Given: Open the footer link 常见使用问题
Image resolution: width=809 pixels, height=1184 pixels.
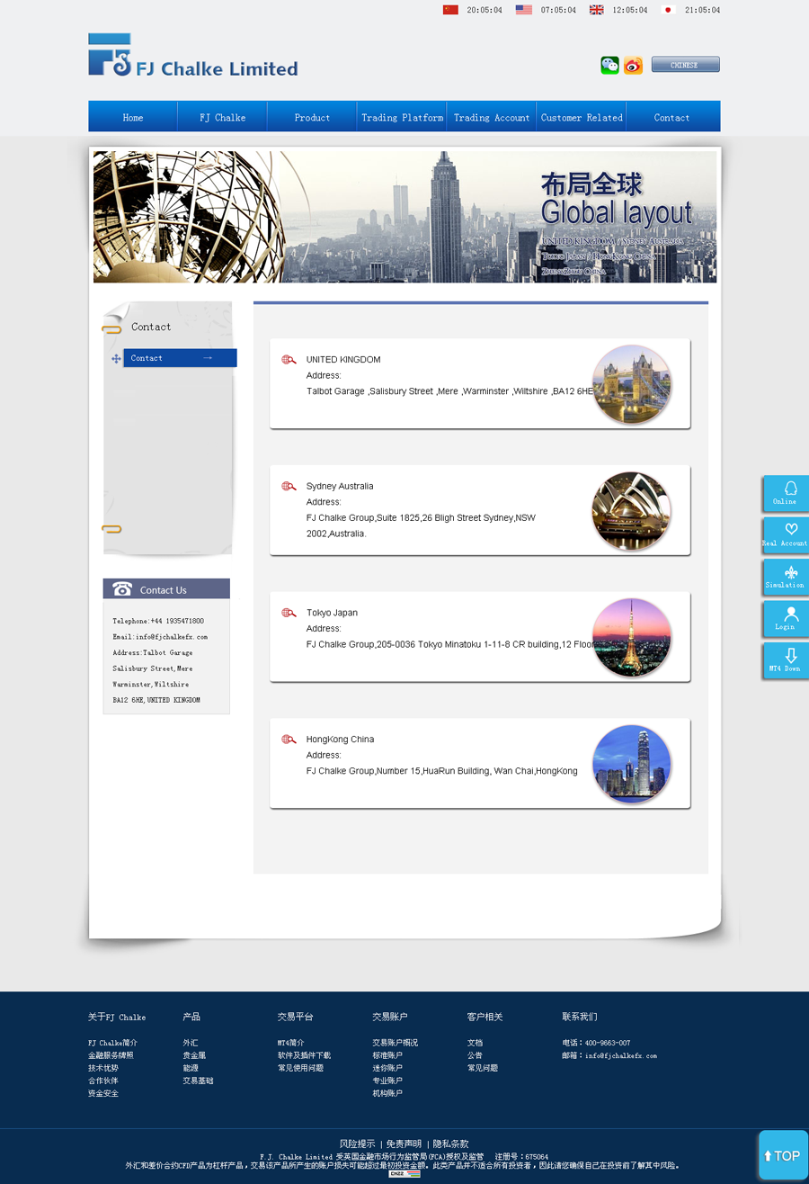Looking at the screenshot, I should coord(300,1068).
